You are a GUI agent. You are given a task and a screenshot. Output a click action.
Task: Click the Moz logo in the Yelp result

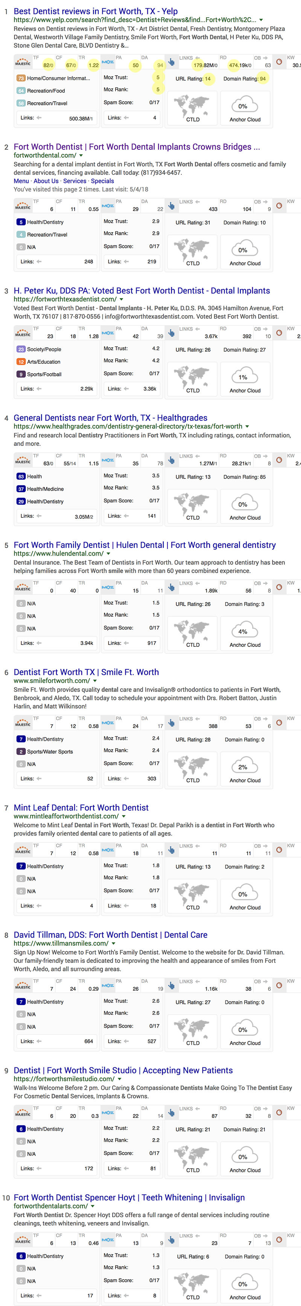108,62
